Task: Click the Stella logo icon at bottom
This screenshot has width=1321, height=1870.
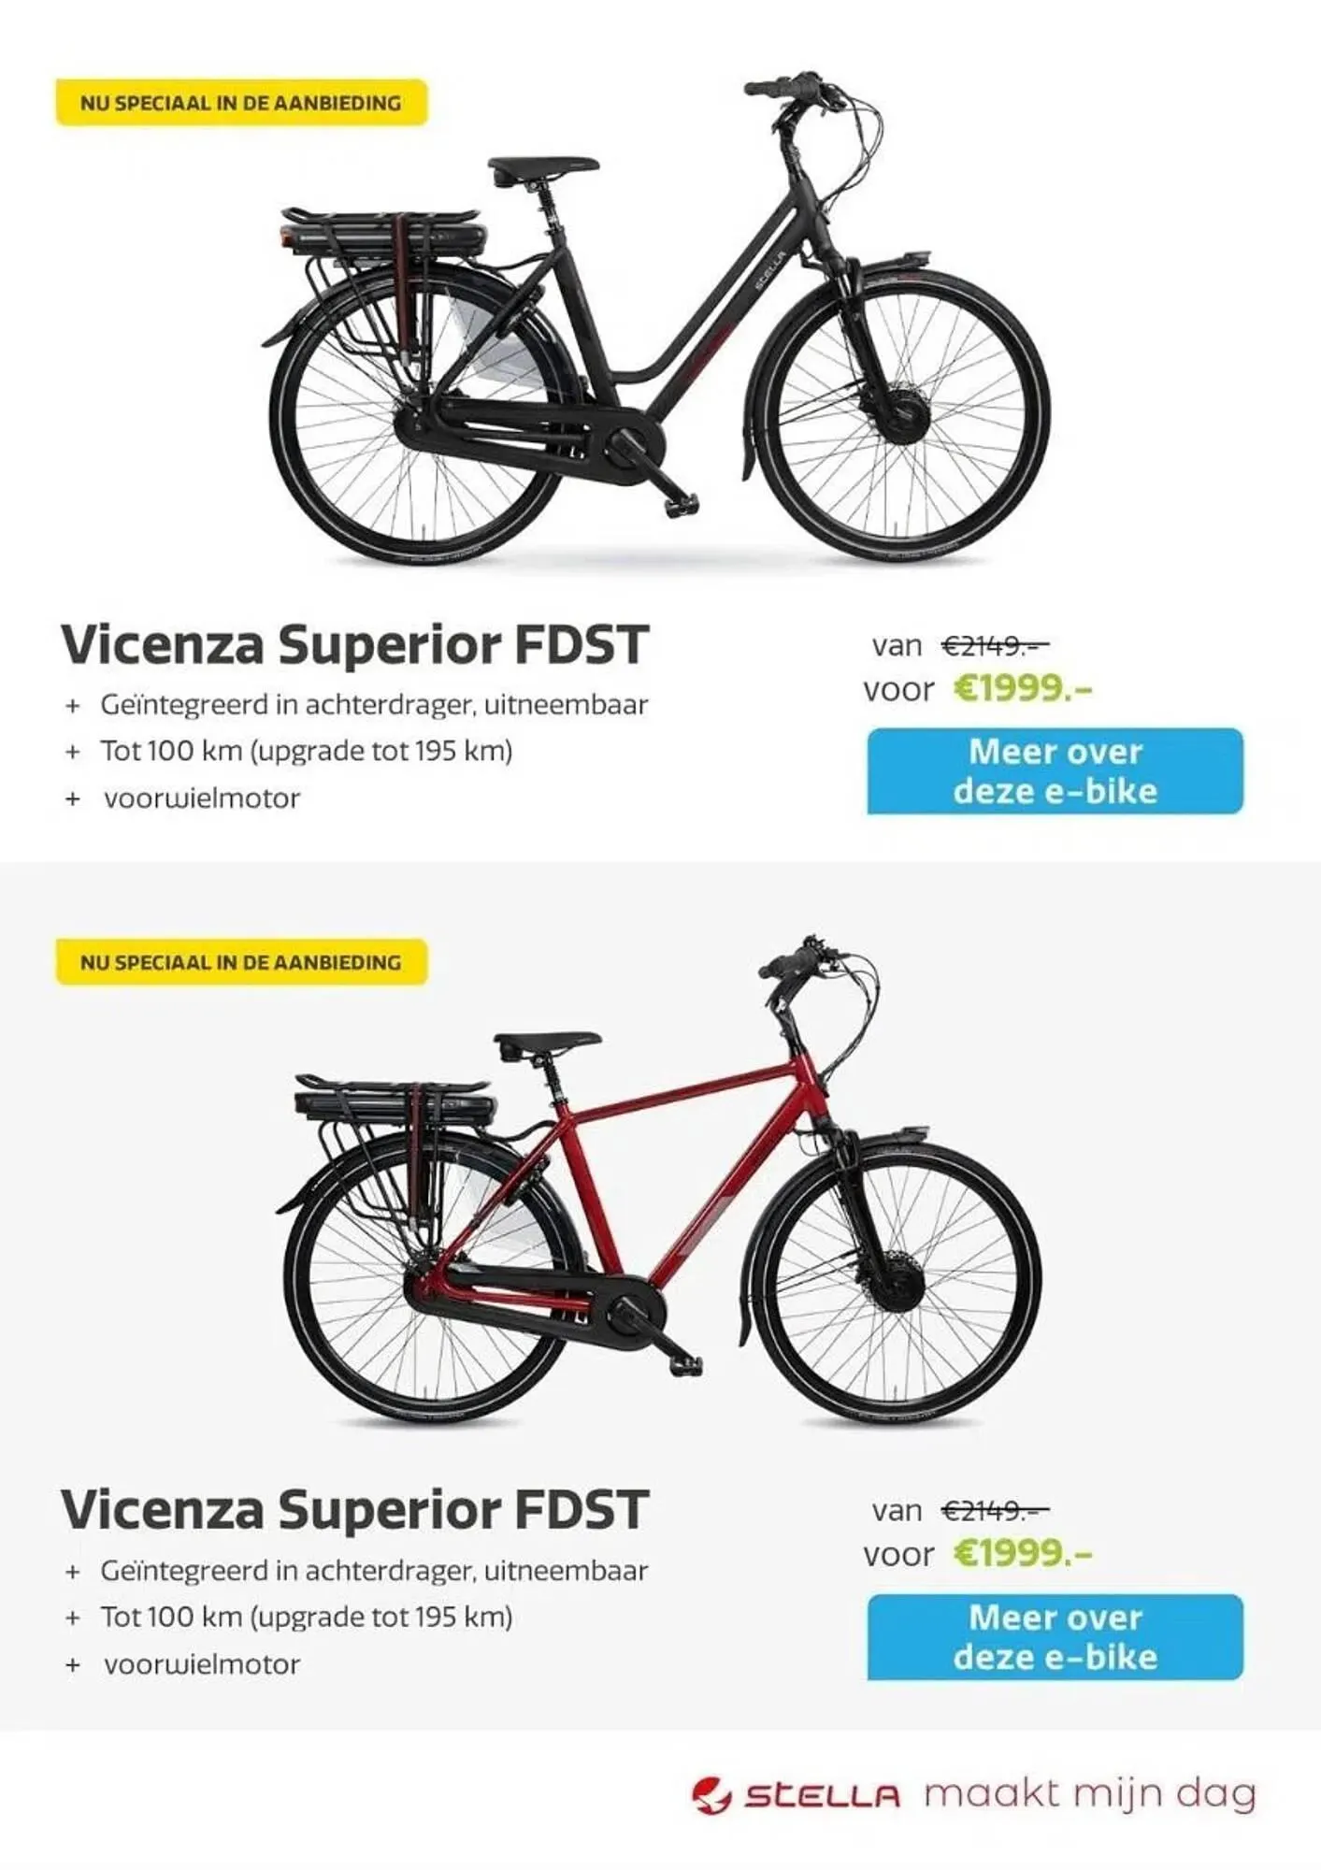Action: coord(711,1796)
